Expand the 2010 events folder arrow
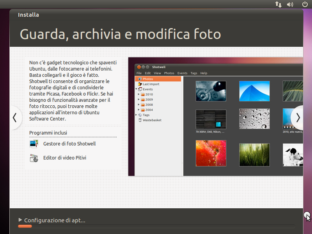Image resolution: width=312 pixels, height=234 pixels. click(x=139, y=94)
